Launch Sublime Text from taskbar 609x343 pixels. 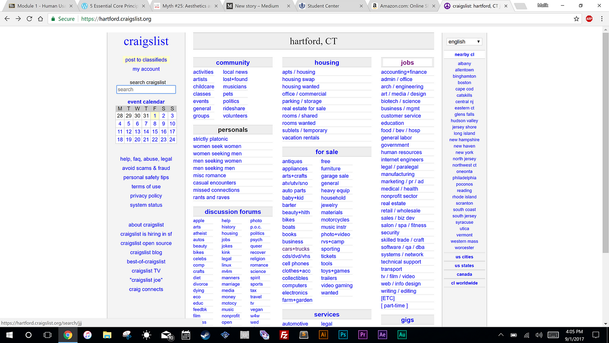[x=304, y=335]
